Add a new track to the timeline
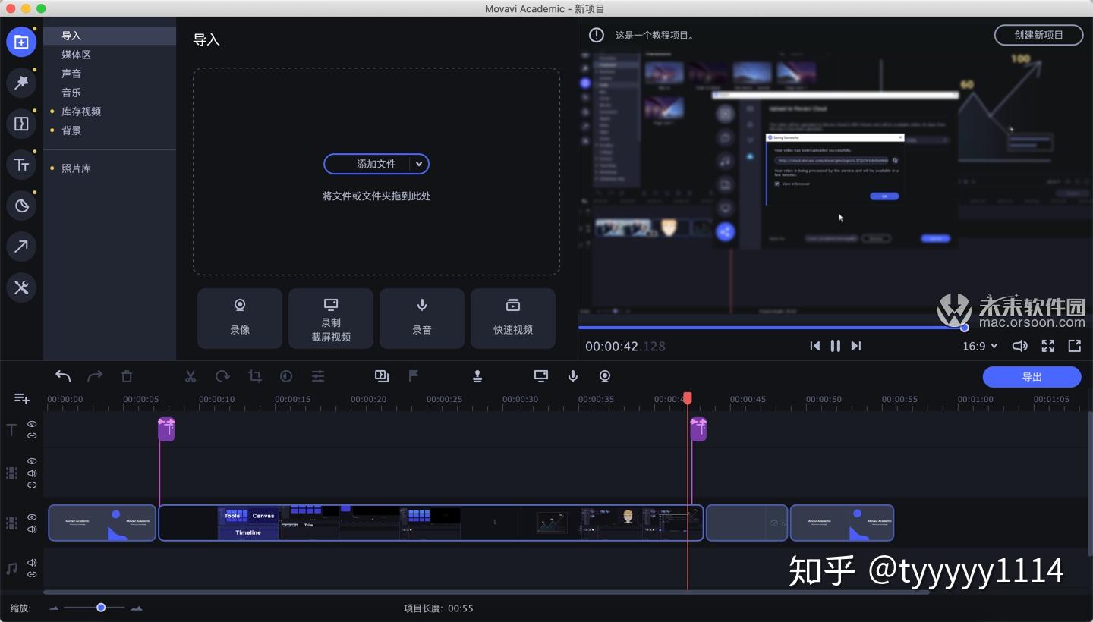This screenshot has height=622, width=1093. (22, 398)
